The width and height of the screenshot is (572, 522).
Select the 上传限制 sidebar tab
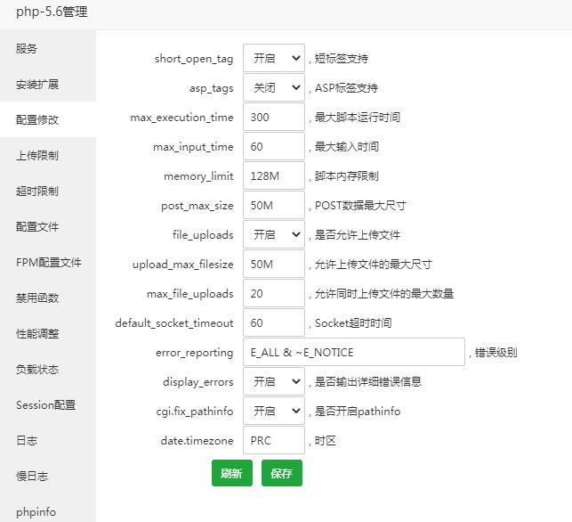pyautogui.click(x=37, y=156)
